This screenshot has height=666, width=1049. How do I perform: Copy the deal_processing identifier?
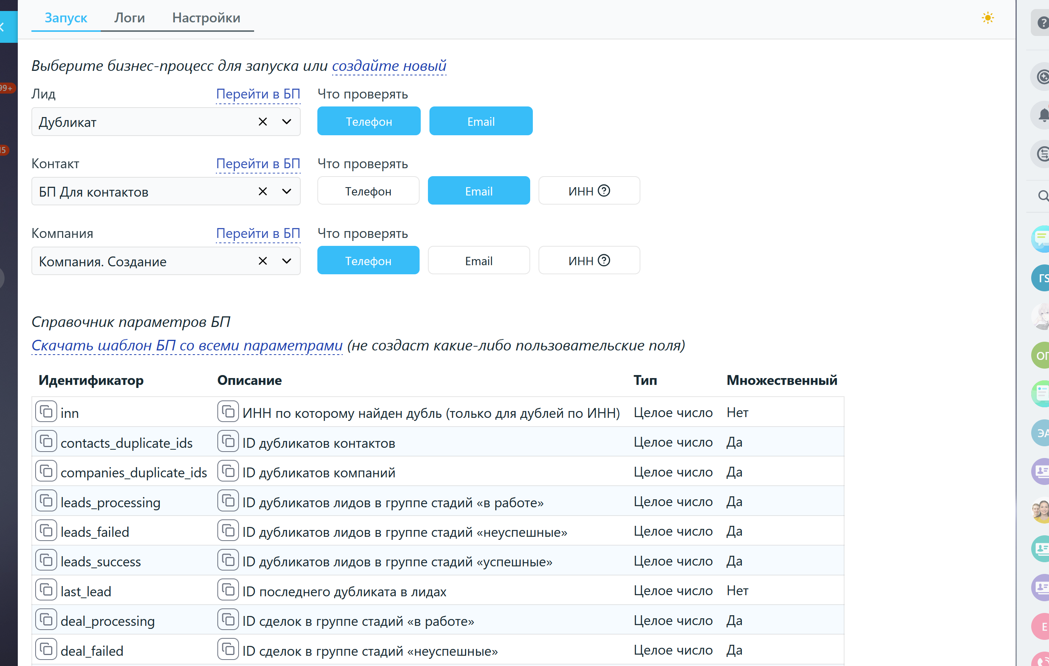[x=46, y=620]
